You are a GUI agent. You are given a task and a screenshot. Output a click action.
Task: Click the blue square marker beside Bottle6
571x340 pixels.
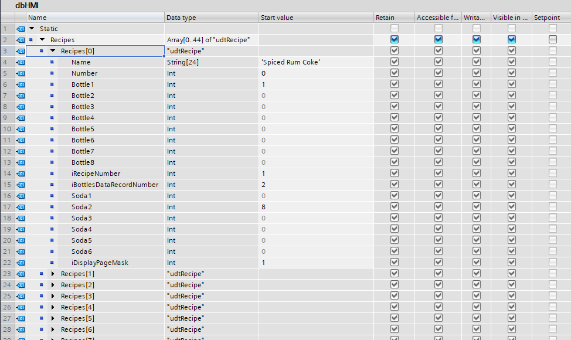click(x=52, y=140)
